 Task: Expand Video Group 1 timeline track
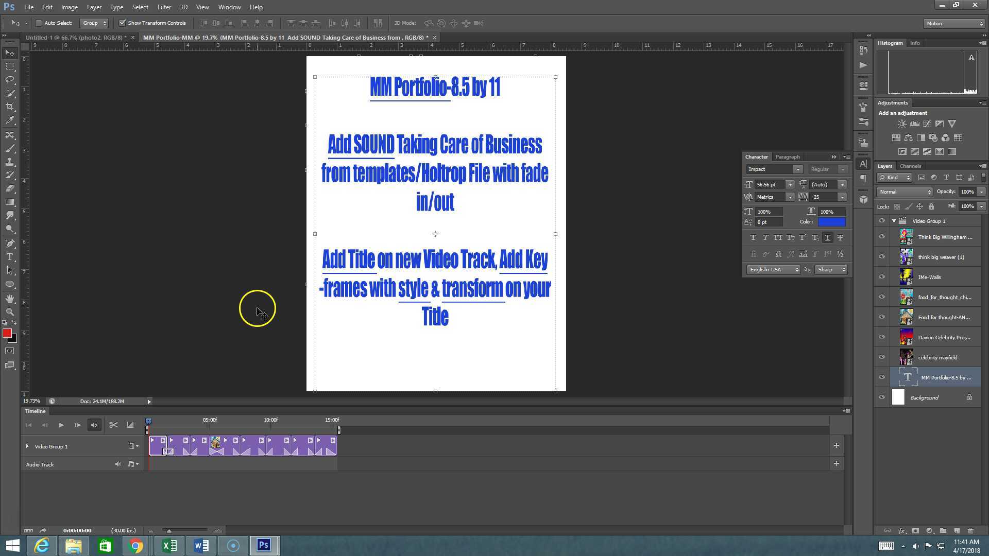[x=27, y=446]
